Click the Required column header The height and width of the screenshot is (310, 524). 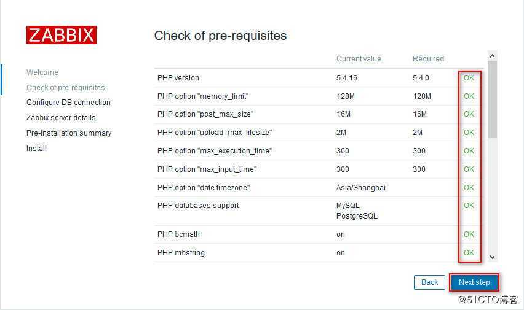tap(429, 59)
